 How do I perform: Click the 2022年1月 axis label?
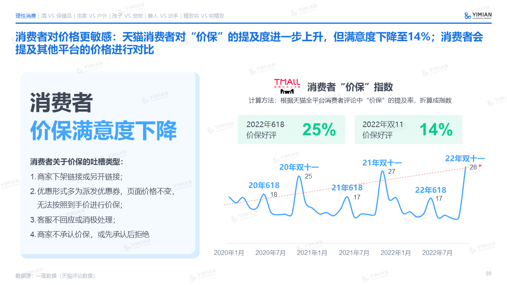point(396,253)
